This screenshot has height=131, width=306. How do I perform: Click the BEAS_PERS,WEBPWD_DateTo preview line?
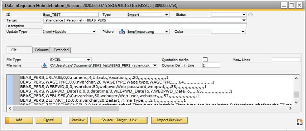[x=126, y=91]
